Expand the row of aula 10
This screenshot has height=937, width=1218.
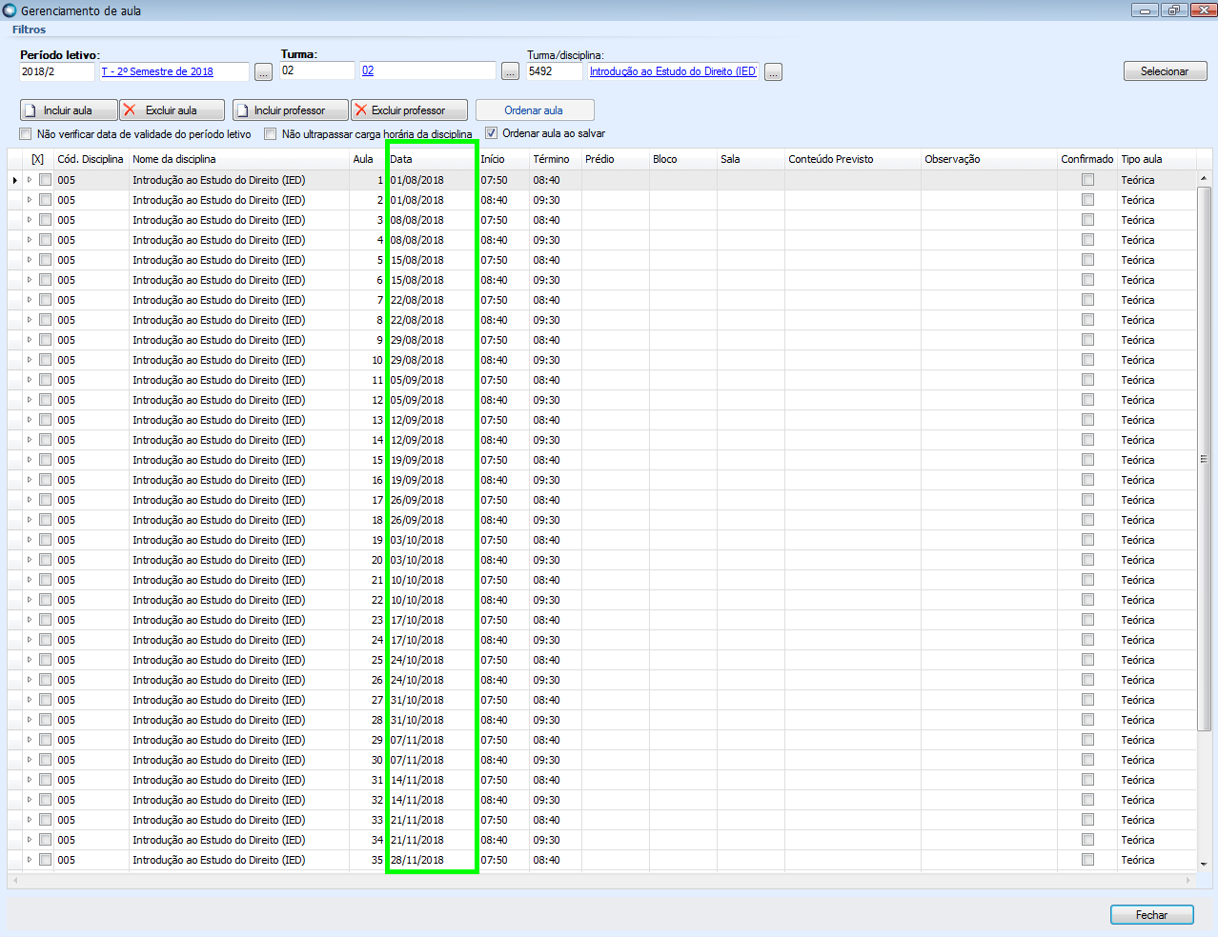click(30, 360)
